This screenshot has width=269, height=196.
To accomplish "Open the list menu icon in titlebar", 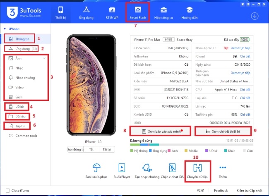I will coord(248,4).
